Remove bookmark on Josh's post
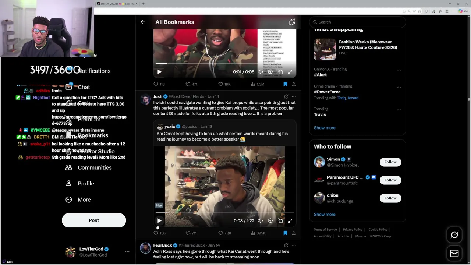 (x=285, y=233)
